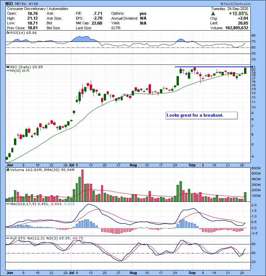Click the Sep label on price time axis
The width and height of the screenshot is (266, 276).
click(x=192, y=165)
